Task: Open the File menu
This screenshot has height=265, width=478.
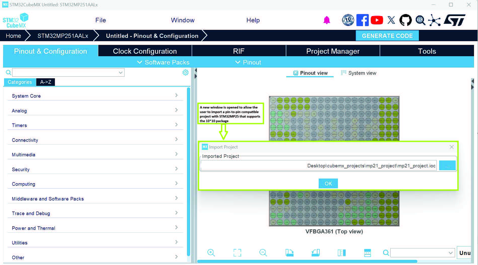Action: 101,20
